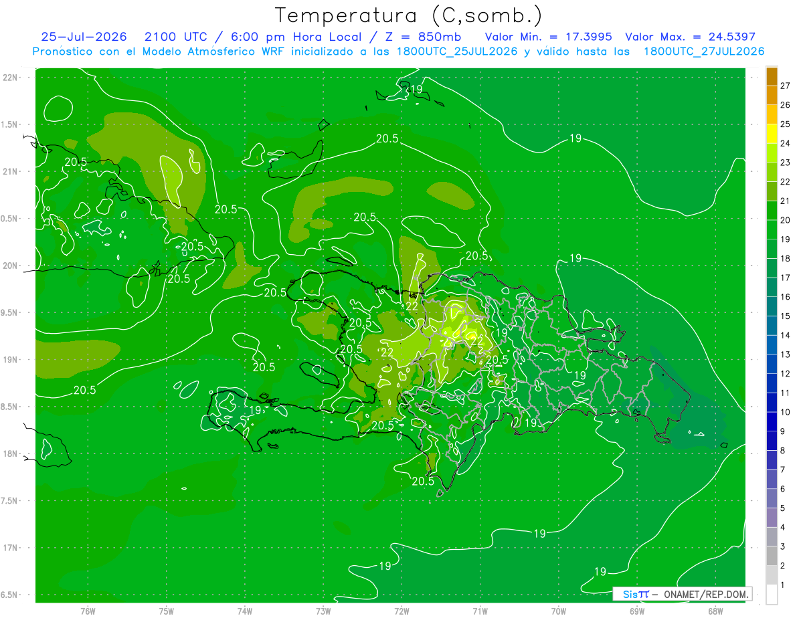Click the '20' value on the color legend
803x620 pixels.
(786, 220)
